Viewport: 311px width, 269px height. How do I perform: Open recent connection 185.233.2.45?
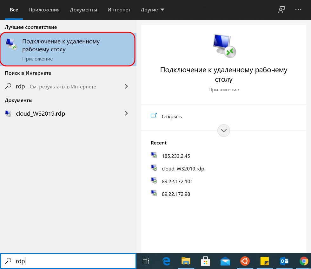tap(175, 156)
